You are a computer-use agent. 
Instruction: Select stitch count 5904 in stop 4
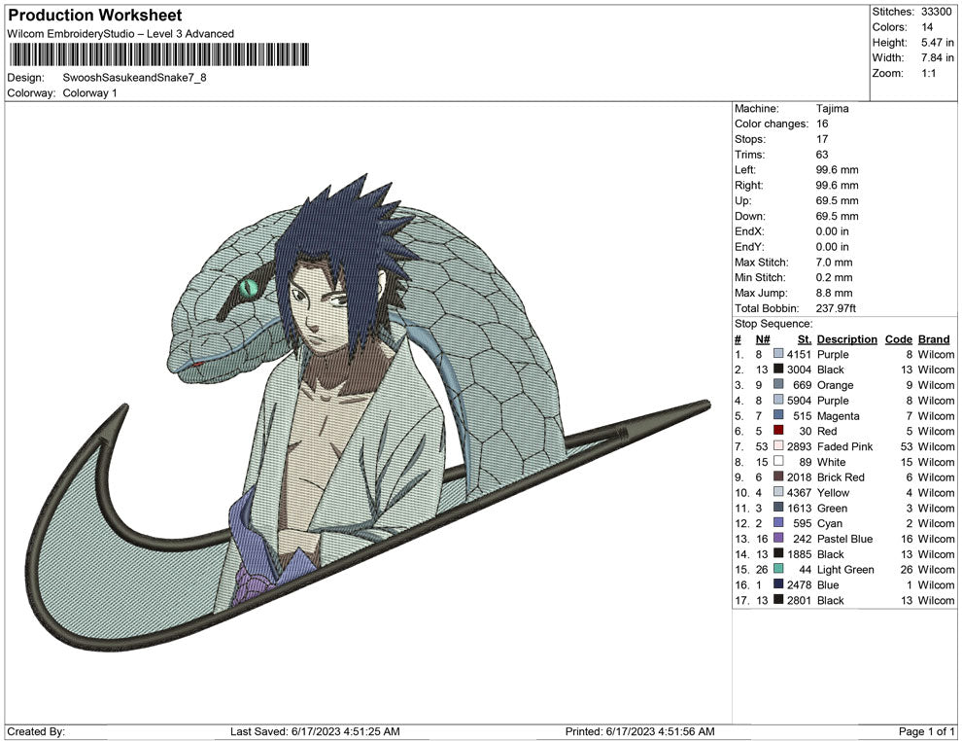pos(800,401)
